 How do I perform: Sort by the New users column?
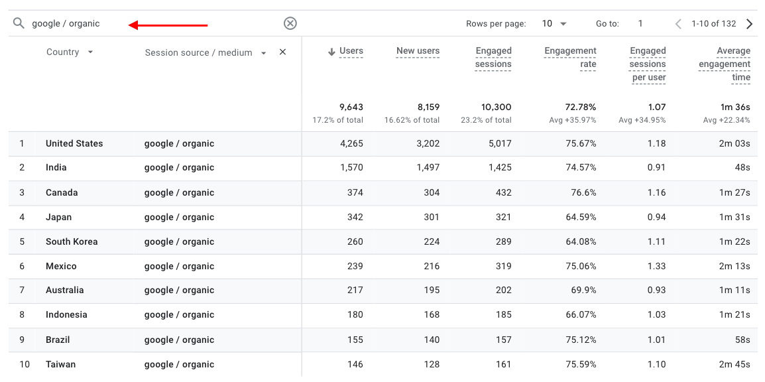click(x=418, y=51)
